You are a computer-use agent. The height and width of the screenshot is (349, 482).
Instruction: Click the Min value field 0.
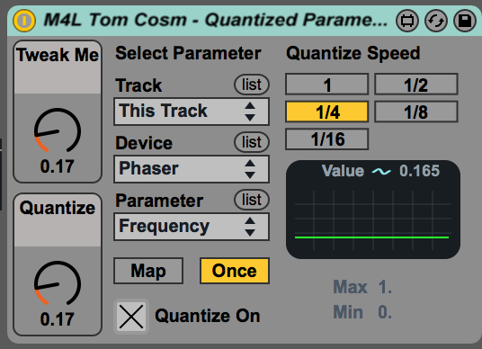(385, 312)
